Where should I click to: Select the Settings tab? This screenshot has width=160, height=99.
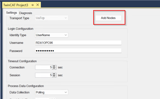(x=11, y=13)
